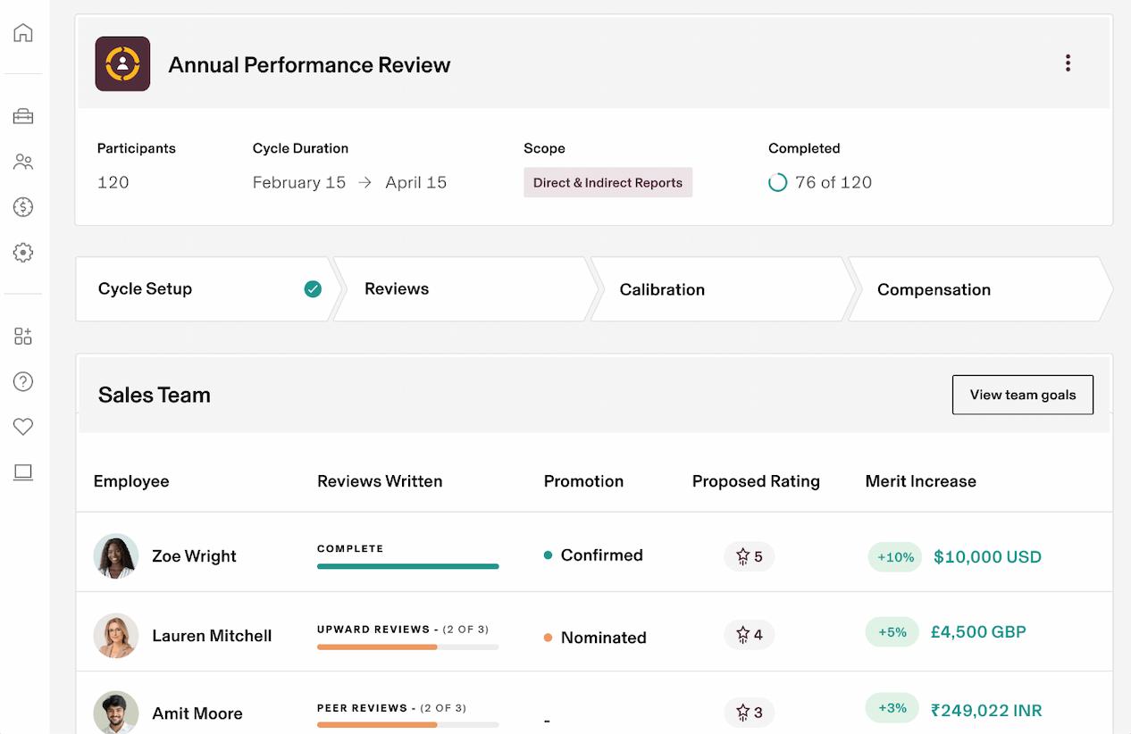Click the View team goals button
The width and height of the screenshot is (1131, 734).
(1023, 395)
